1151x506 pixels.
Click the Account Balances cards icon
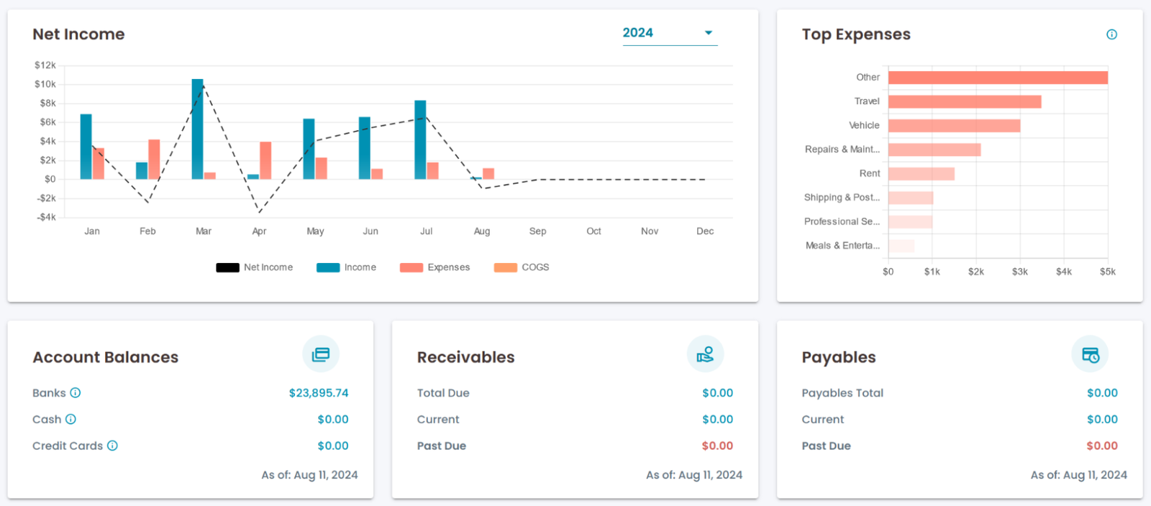(321, 354)
